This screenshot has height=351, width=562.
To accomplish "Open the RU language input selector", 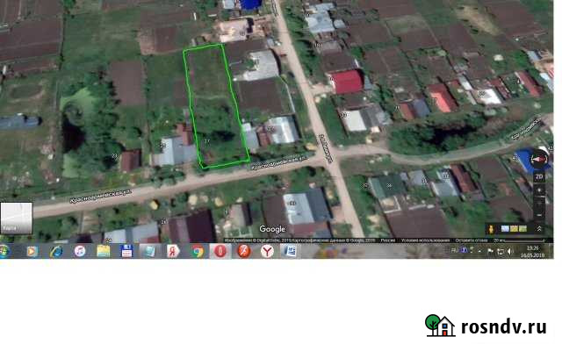I will [x=454, y=250].
